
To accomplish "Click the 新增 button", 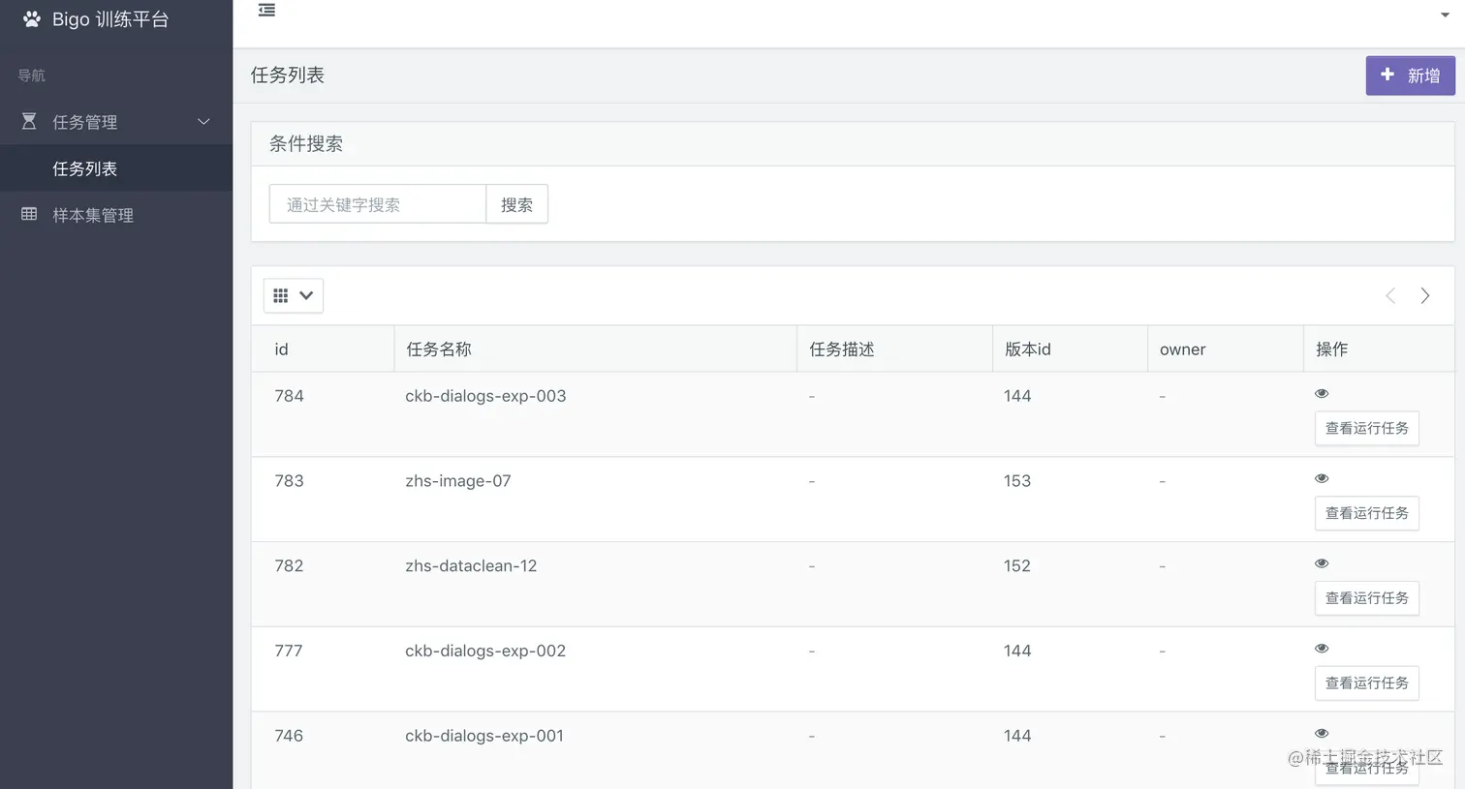I will click(1410, 76).
